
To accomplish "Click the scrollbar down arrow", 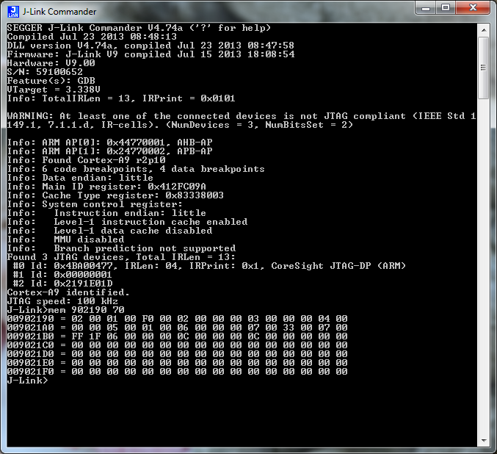I will click(x=484, y=441).
